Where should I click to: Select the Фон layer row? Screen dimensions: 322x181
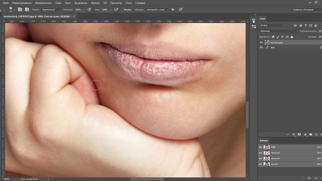(x=290, y=47)
